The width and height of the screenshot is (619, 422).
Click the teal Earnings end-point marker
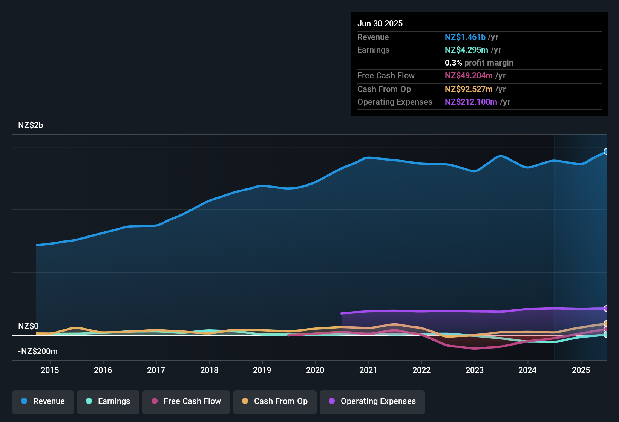click(x=606, y=335)
